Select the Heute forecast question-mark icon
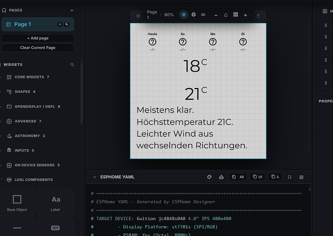This screenshot has height=236, width=333. coord(153,42)
